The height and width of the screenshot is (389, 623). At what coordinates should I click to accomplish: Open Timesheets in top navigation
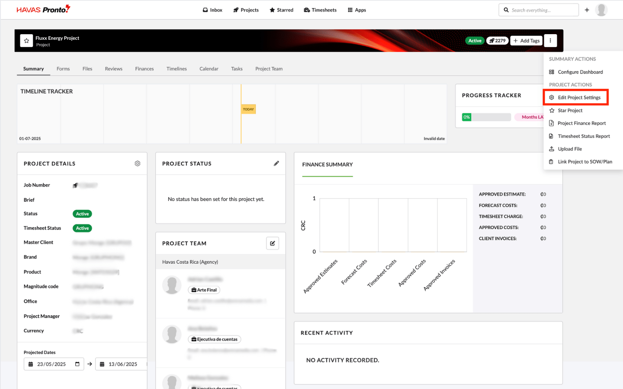[x=320, y=10]
